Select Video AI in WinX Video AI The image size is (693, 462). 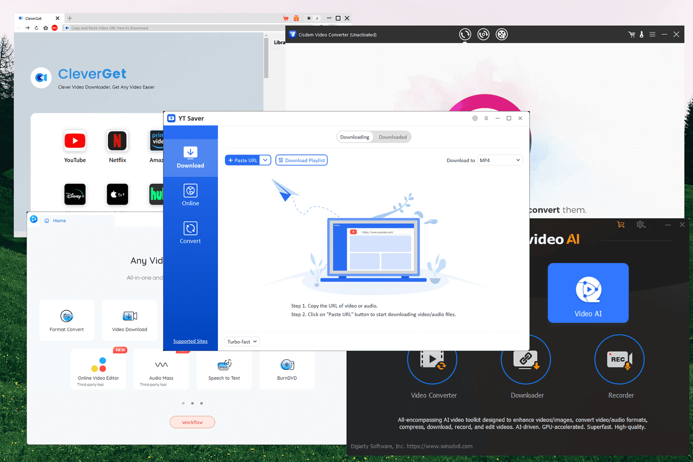[x=588, y=293]
